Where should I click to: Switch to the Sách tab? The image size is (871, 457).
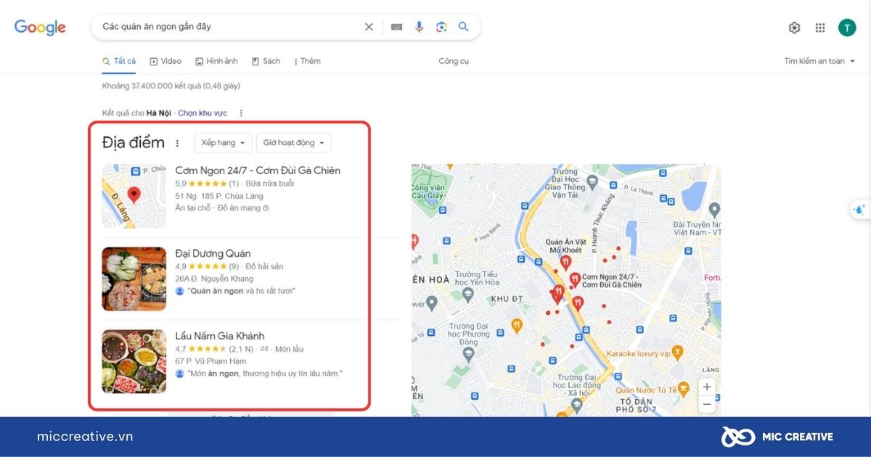(x=266, y=61)
